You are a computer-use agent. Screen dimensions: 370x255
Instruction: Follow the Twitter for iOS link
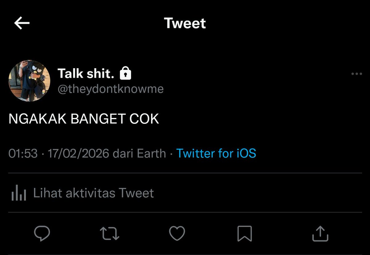tap(216, 153)
